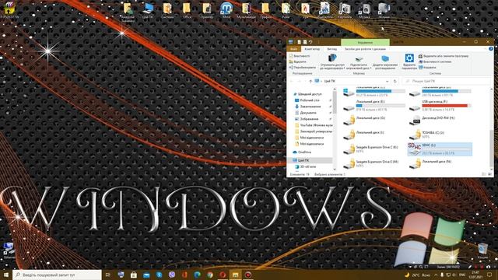Open Viber from the taskbar
Viewport: 498px width, 280px height.
pyautogui.click(x=171, y=275)
